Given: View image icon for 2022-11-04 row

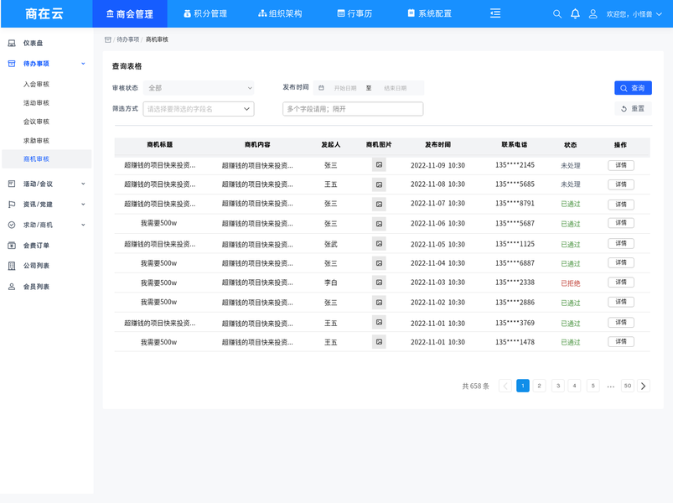Looking at the screenshot, I should pos(379,263).
